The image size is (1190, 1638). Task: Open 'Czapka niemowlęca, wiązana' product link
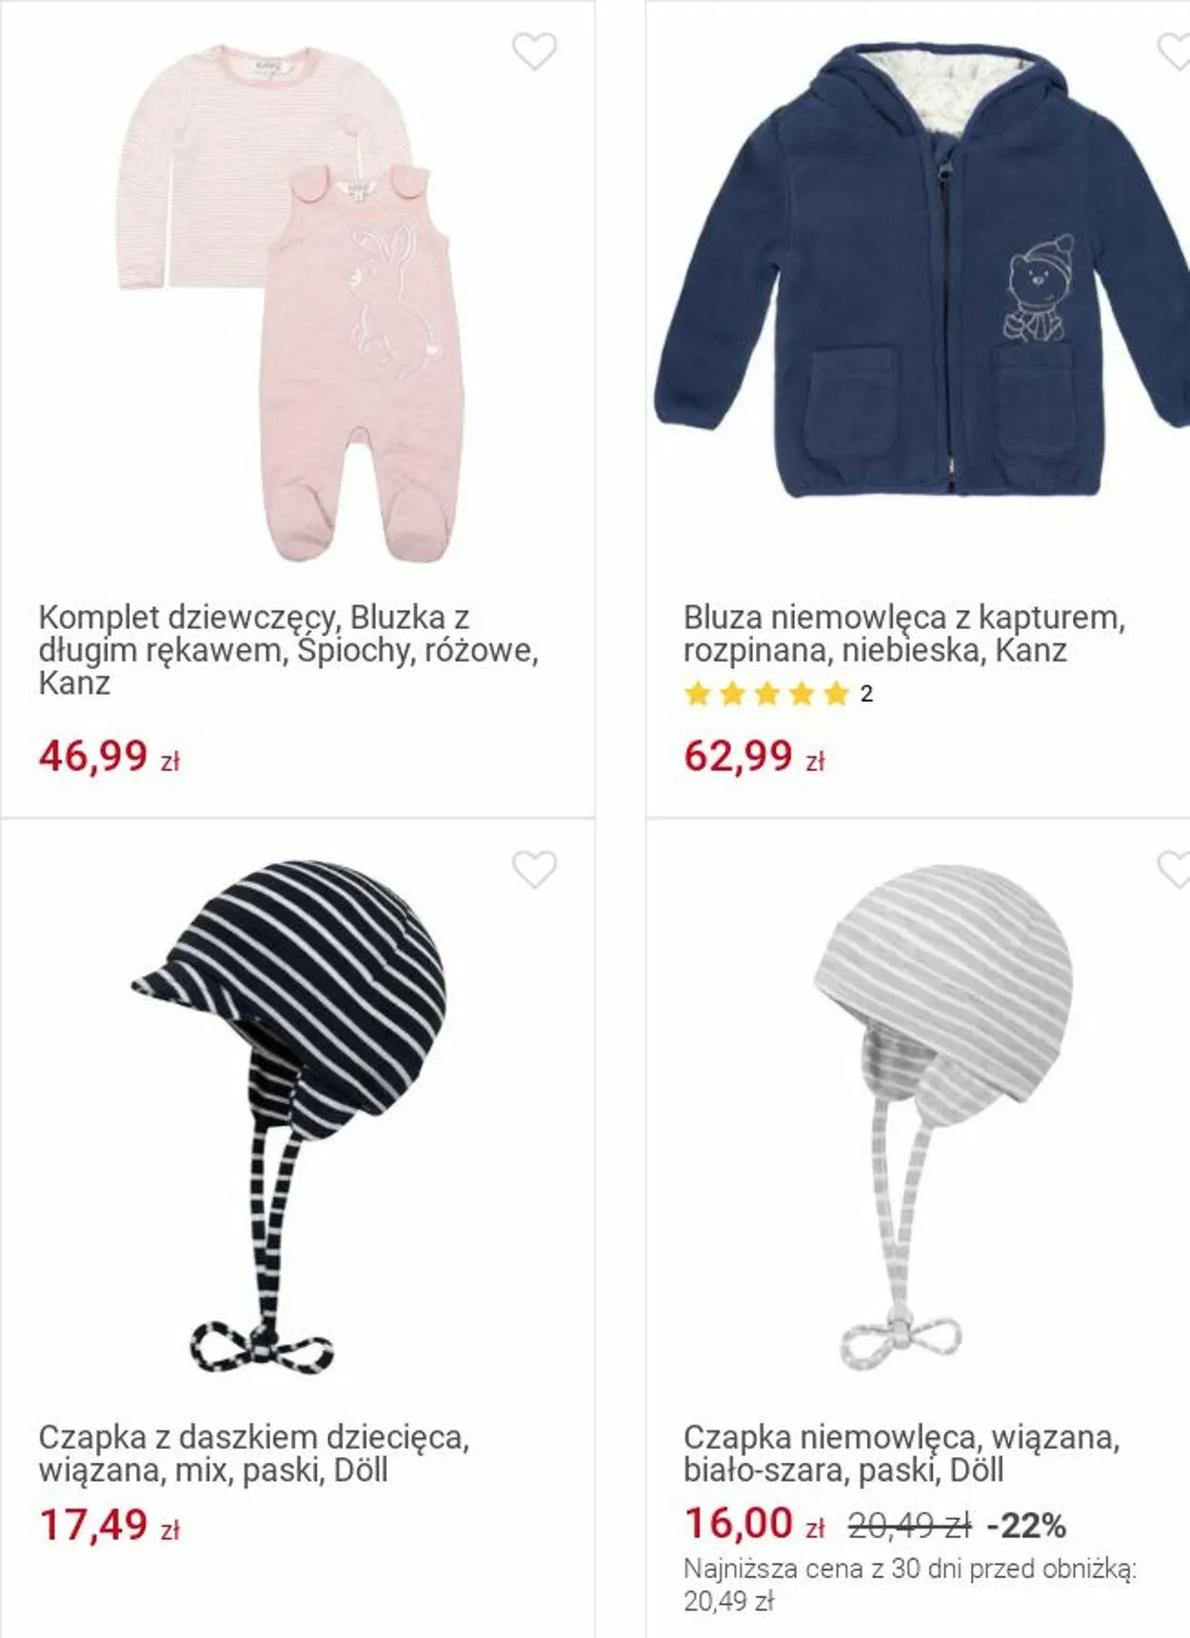point(902,1453)
